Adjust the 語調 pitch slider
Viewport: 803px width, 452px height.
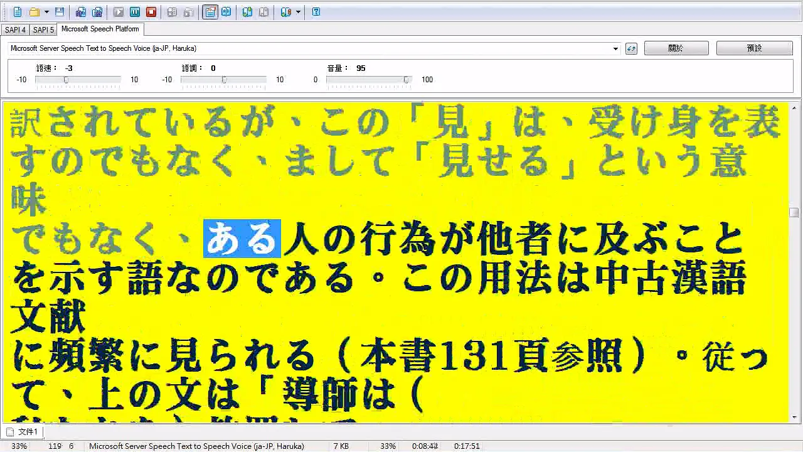tap(223, 80)
